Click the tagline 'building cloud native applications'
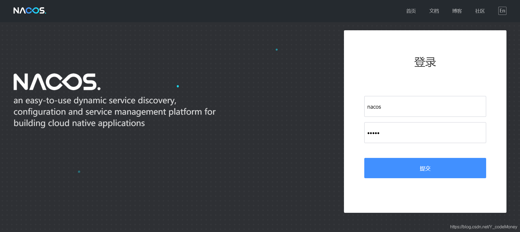Viewport: 520px width, 232px height. point(79,123)
